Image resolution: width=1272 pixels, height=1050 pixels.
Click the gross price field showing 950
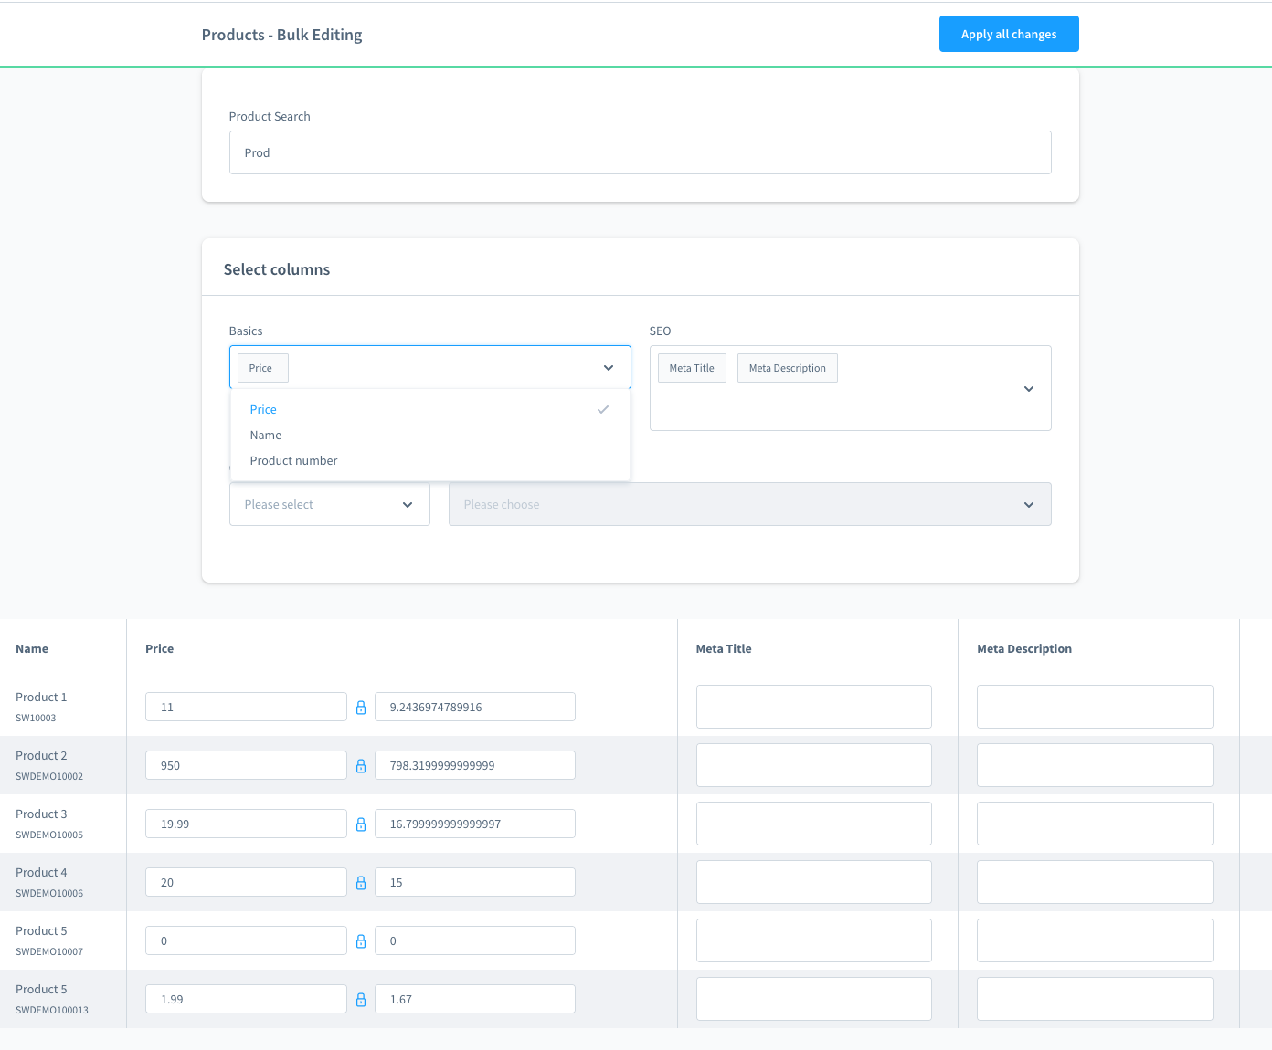[246, 766]
